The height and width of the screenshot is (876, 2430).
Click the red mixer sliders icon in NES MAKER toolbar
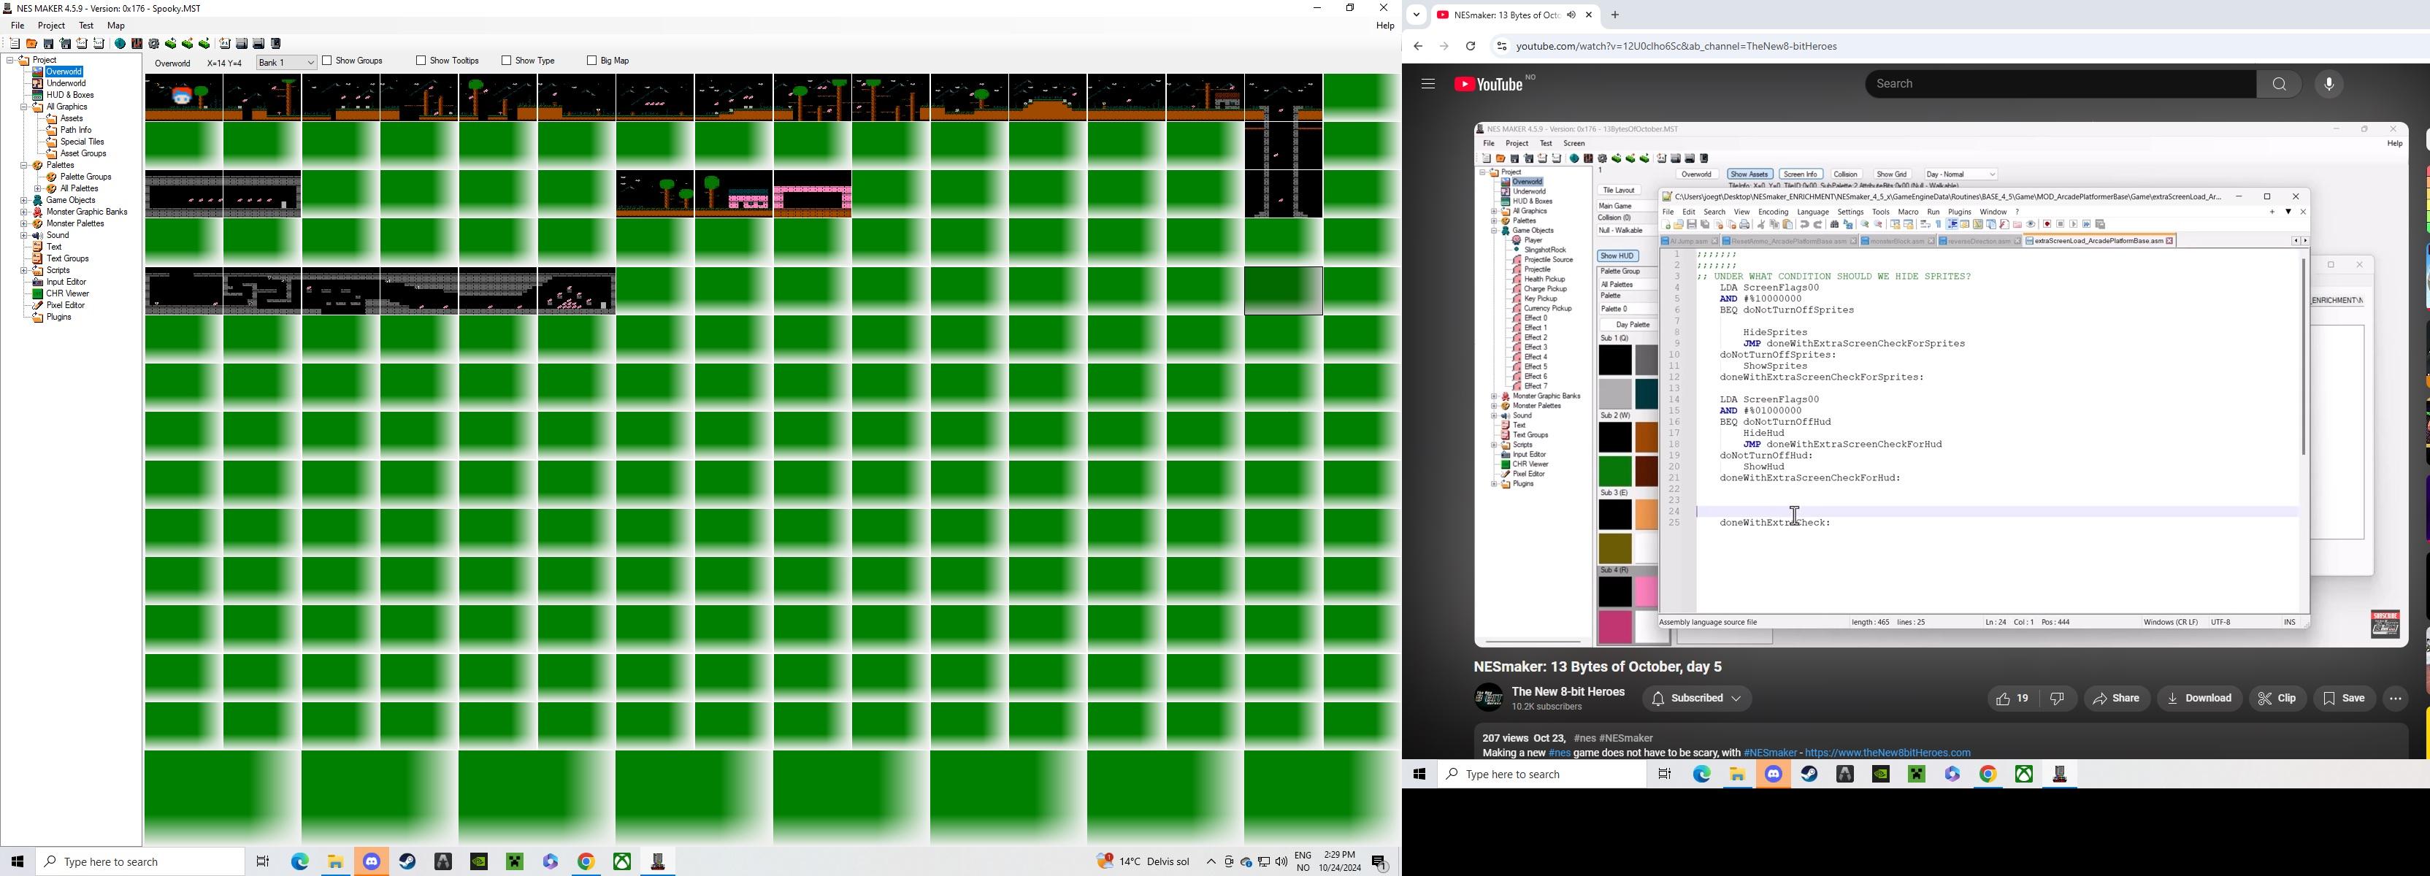click(137, 43)
